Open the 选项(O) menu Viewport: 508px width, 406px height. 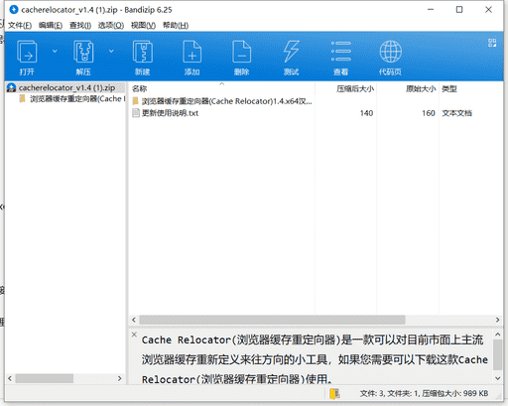tap(111, 25)
